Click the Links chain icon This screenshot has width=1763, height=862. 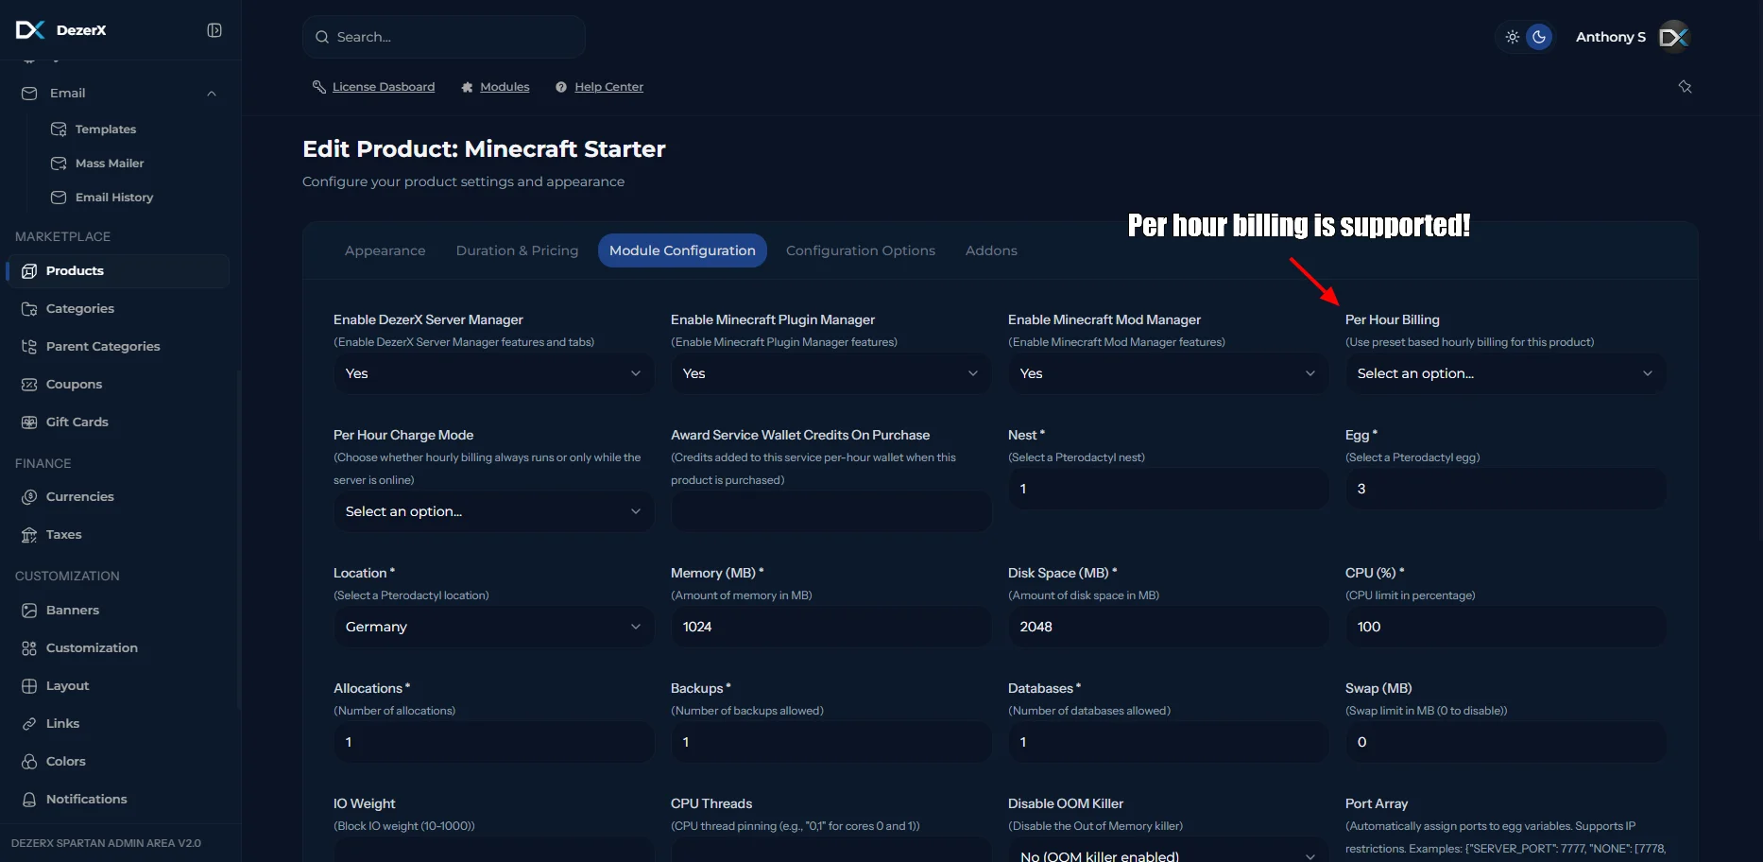click(29, 724)
